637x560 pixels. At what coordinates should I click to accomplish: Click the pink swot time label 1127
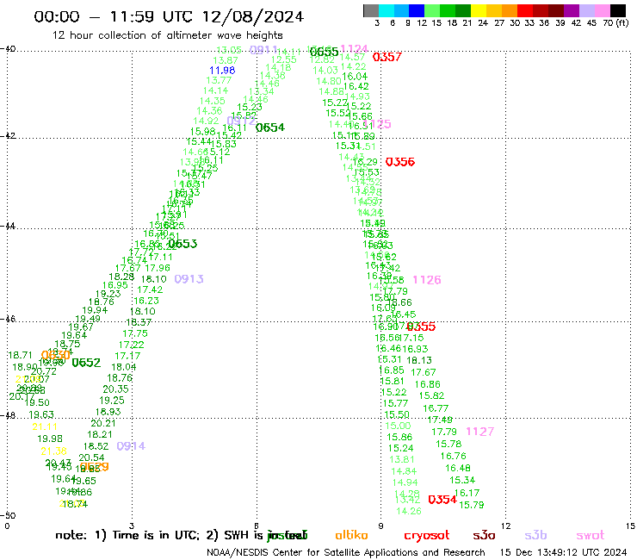pos(479,432)
